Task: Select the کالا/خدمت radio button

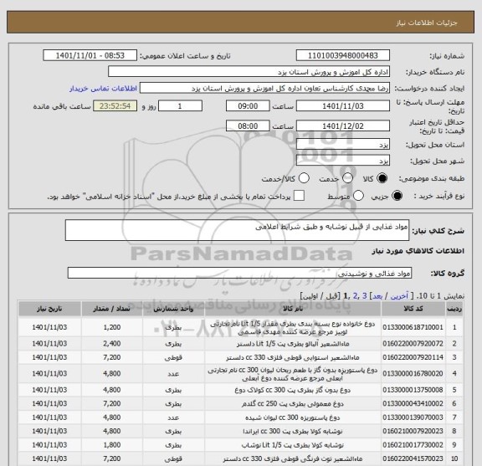Action: [x=304, y=178]
